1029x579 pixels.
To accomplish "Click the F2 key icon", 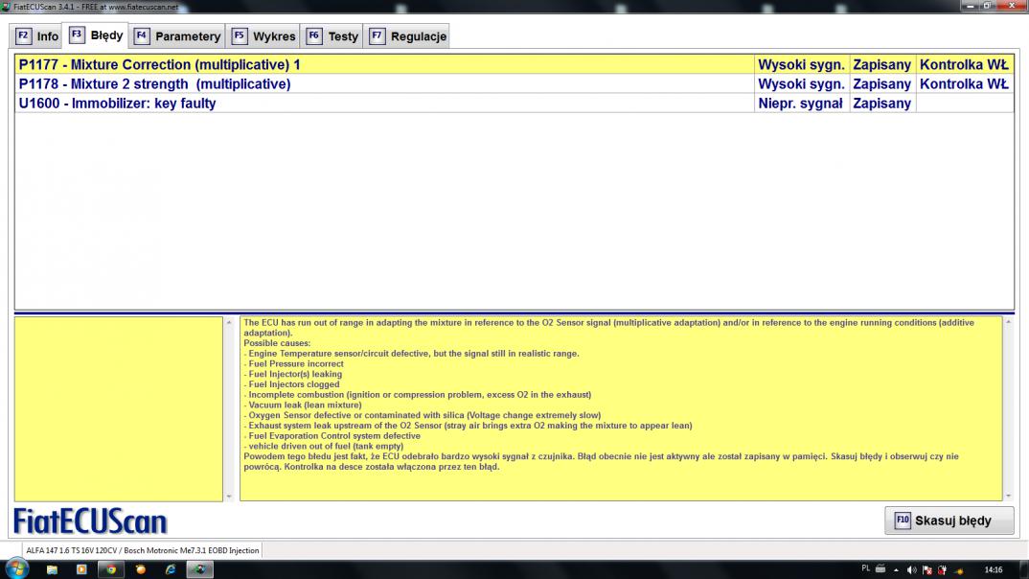I will (x=23, y=36).
